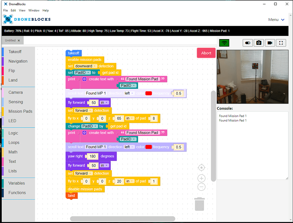Viewport: 293px width, 223px height.
Task: Flip the video feed toggle switch icon
Action: [248, 43]
